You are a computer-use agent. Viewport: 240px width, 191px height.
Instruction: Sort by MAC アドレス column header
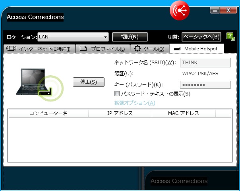184,113
